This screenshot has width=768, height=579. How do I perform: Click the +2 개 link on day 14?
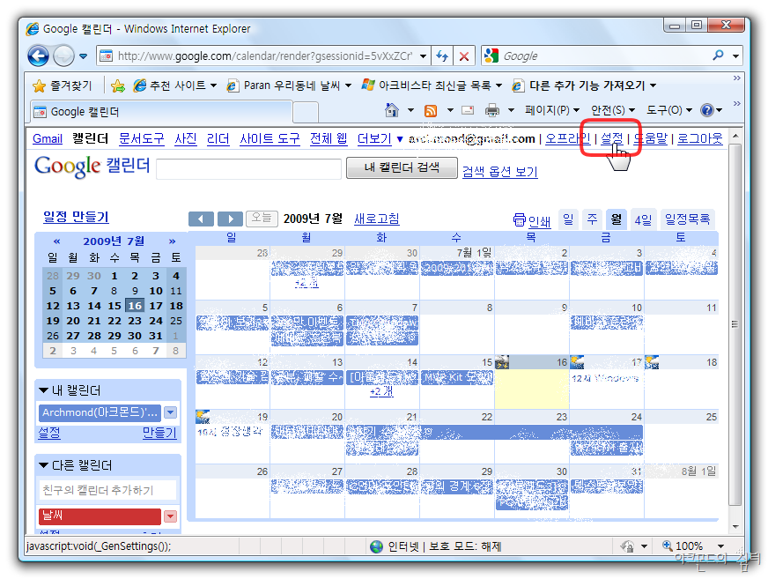point(381,391)
